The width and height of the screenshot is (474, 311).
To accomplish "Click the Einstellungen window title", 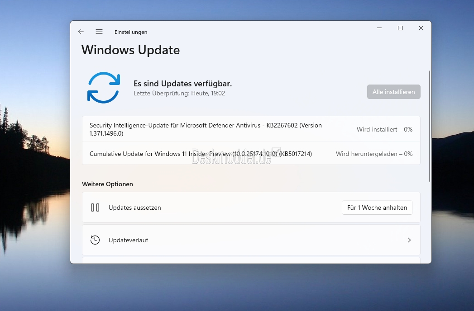I will (131, 32).
